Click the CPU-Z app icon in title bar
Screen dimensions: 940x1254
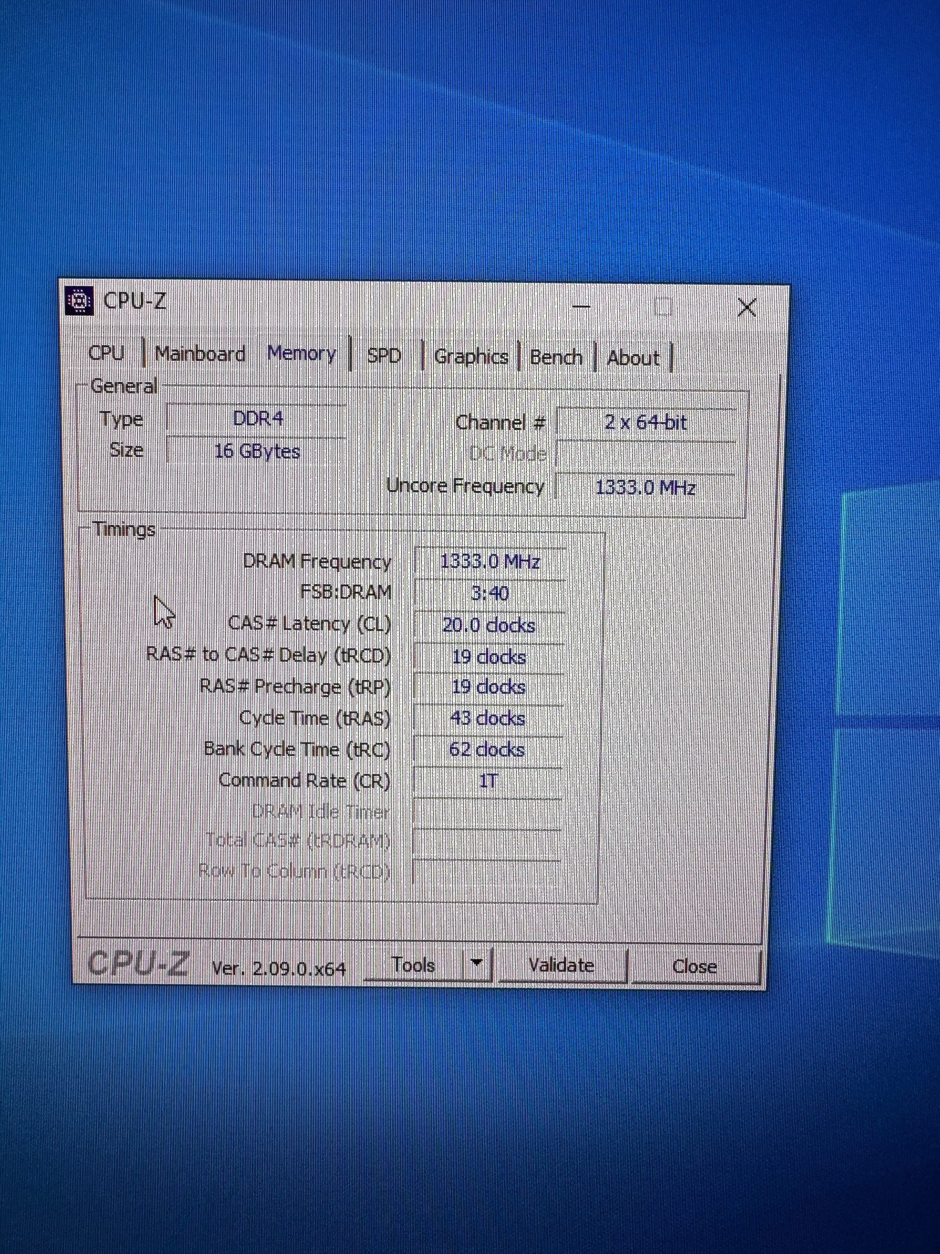(x=79, y=300)
